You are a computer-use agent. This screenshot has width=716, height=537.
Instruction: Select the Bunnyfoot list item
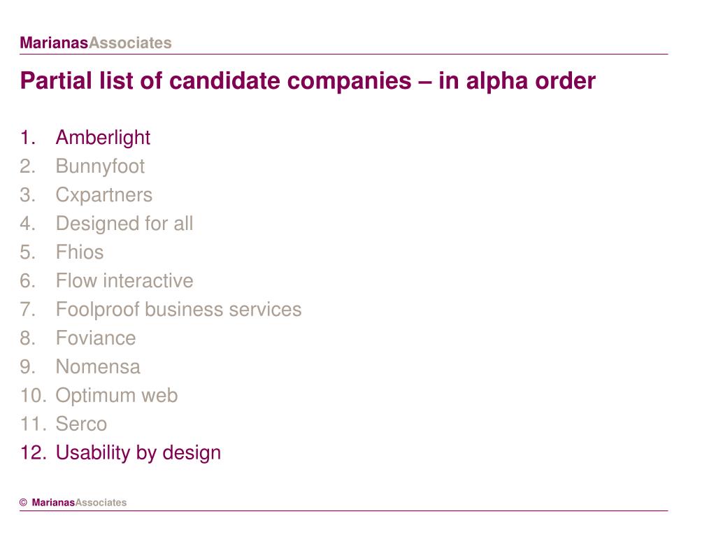[100, 166]
